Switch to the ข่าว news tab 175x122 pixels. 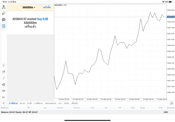click(60, 103)
